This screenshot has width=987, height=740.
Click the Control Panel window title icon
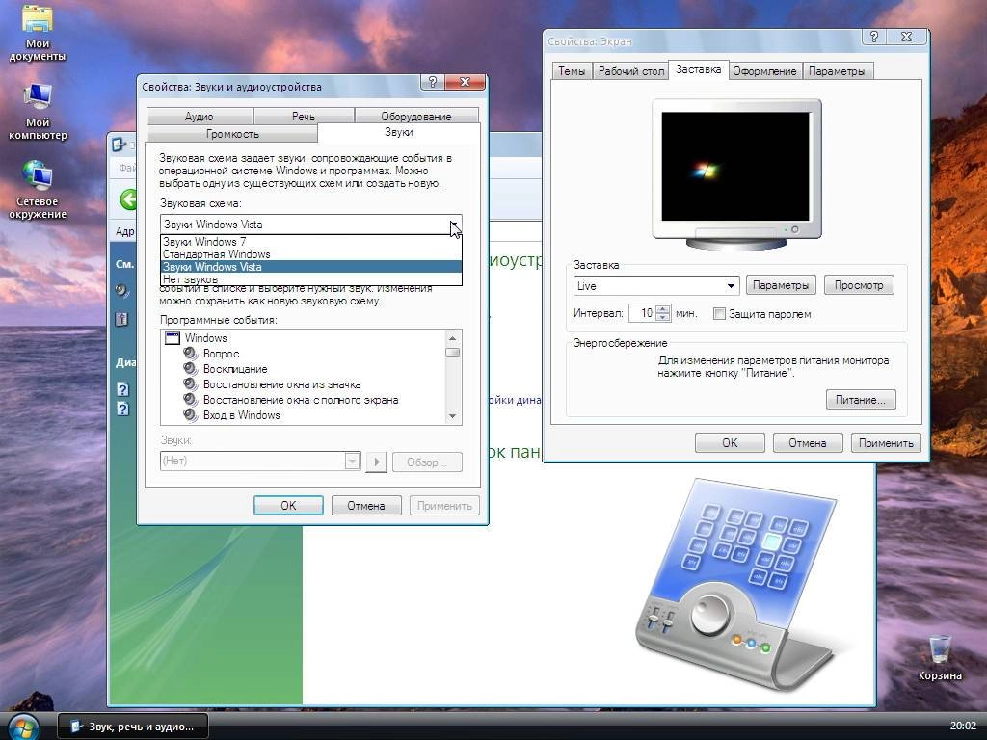click(119, 145)
